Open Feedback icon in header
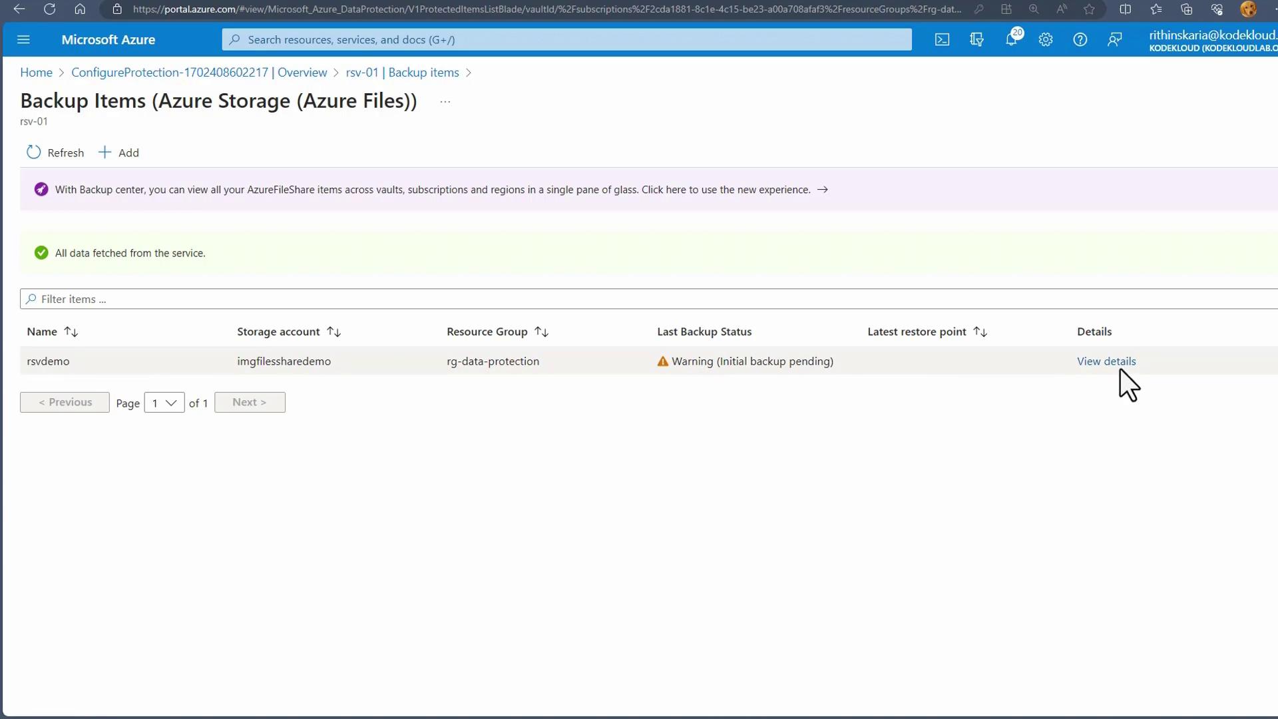Viewport: 1278px width, 719px height. pos(1114,40)
